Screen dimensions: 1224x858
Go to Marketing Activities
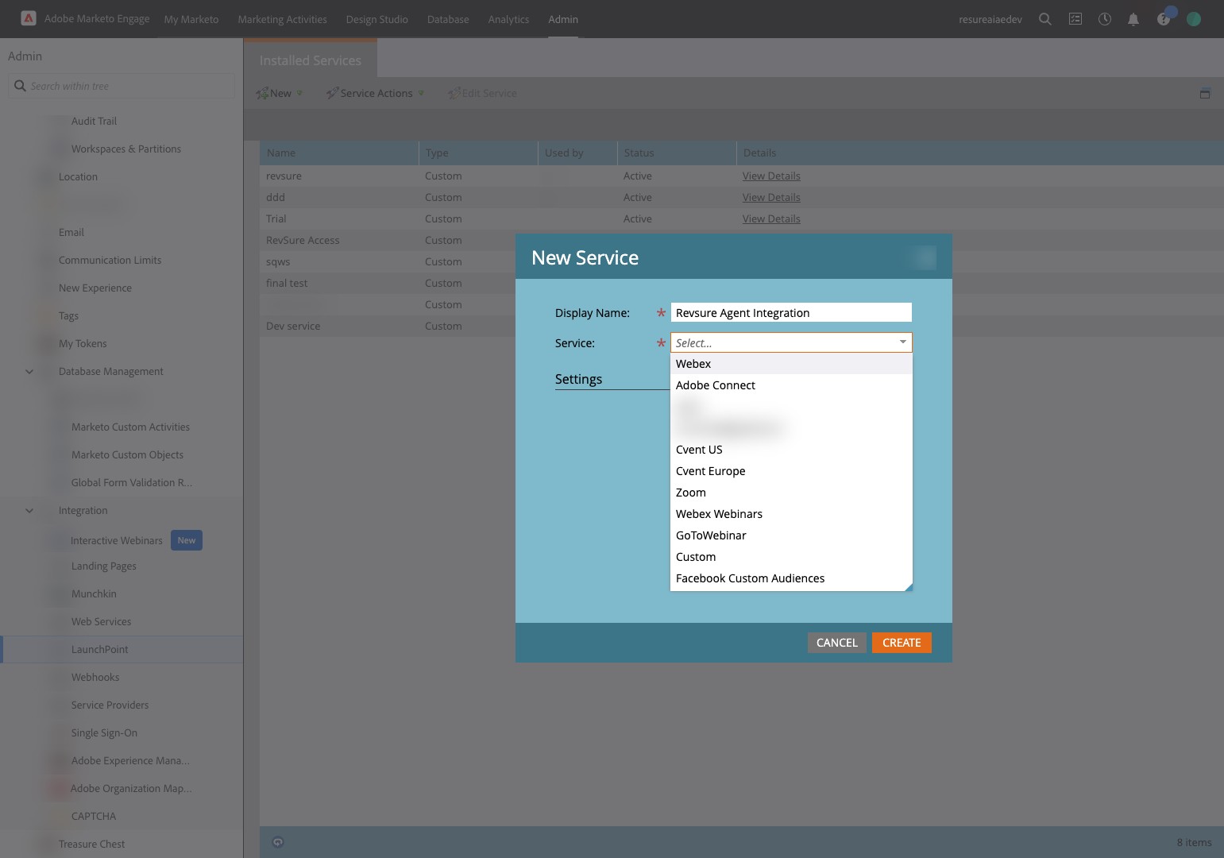tap(282, 19)
